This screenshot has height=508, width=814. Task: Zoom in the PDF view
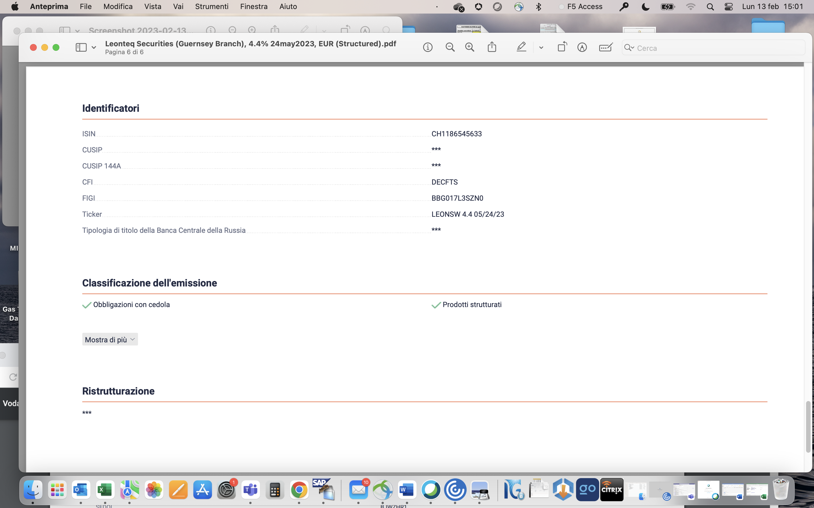click(469, 47)
